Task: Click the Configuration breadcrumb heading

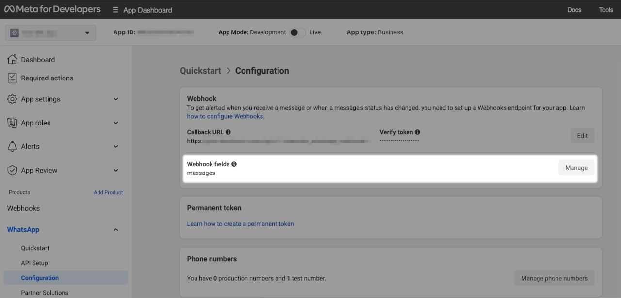Action: (262, 70)
